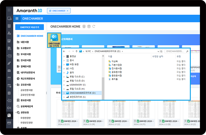Screen dimensions: 206x135
Task: Expand the ONECHAMBER드라이브 (O:) tree node
Action: click(x=64, y=93)
